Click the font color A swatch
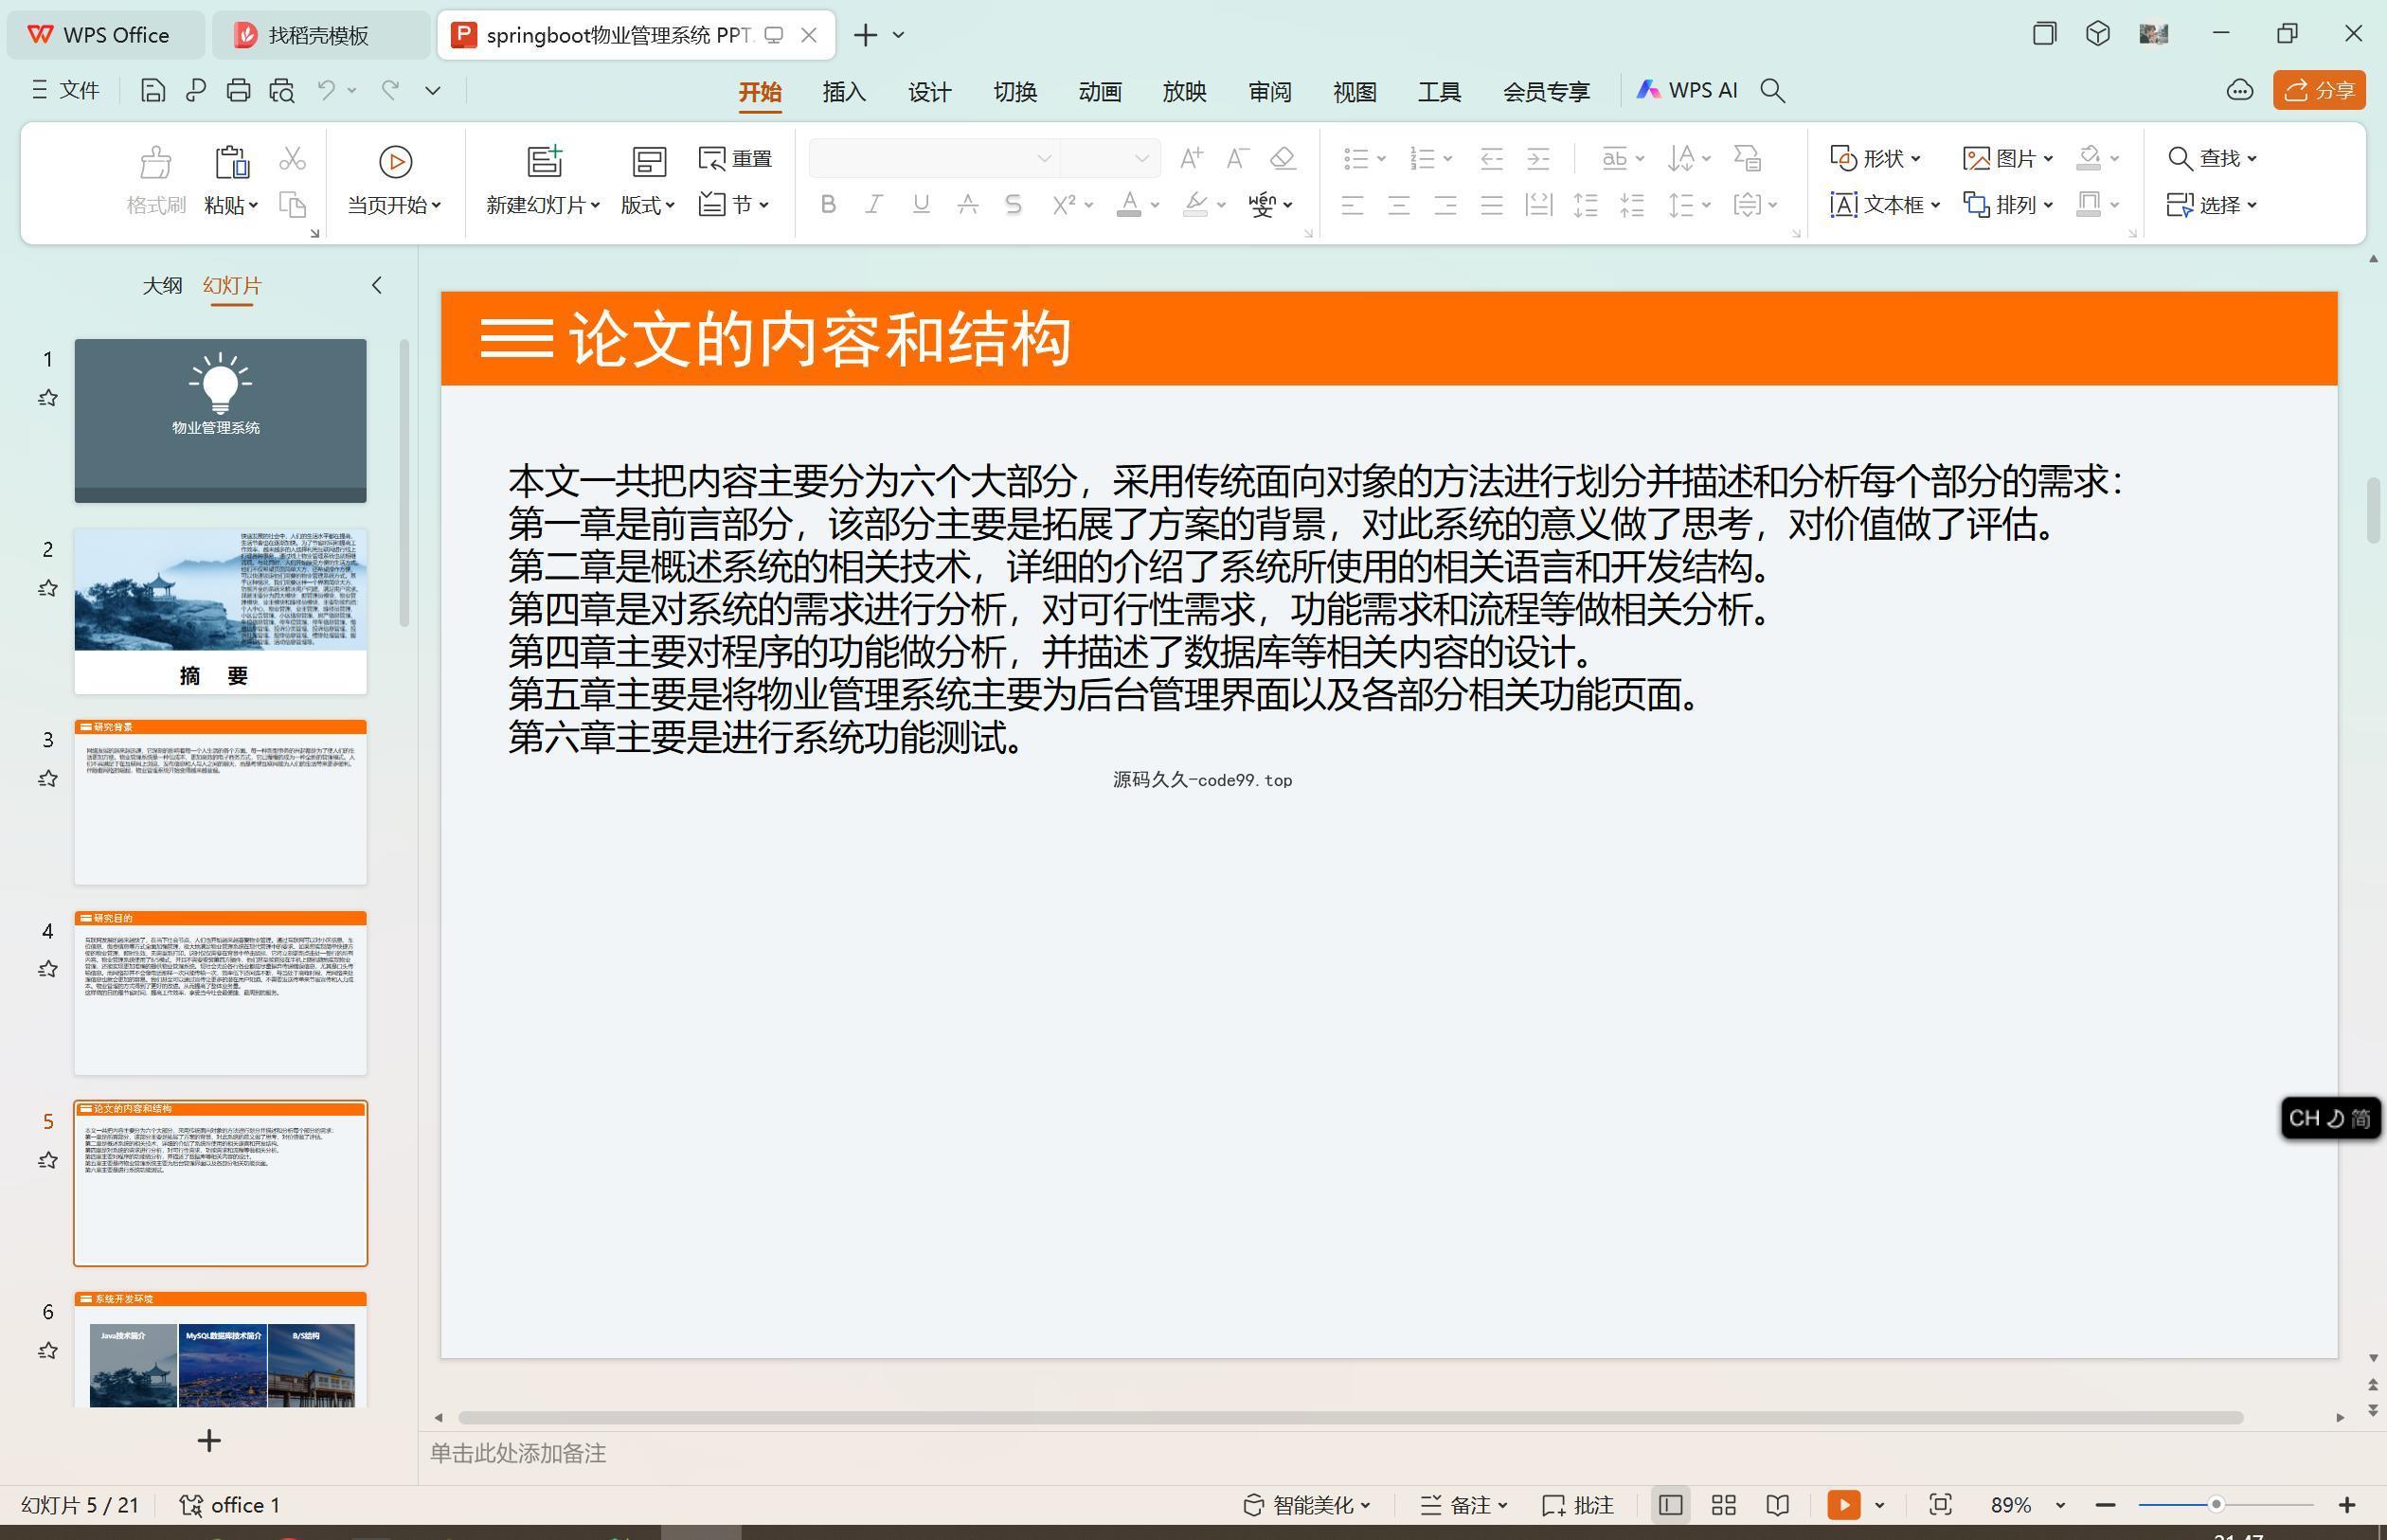2387x1540 pixels. (1129, 205)
